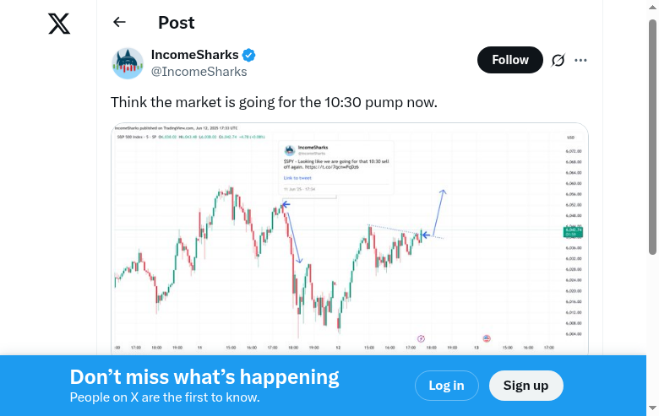
Task: Click the green price label on chart
Action: click(x=574, y=231)
